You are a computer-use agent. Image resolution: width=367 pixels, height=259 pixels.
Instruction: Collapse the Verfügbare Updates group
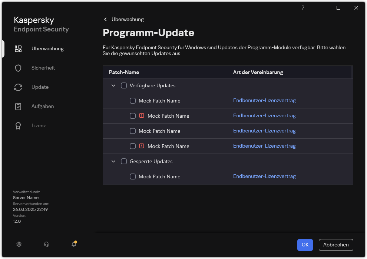113,85
